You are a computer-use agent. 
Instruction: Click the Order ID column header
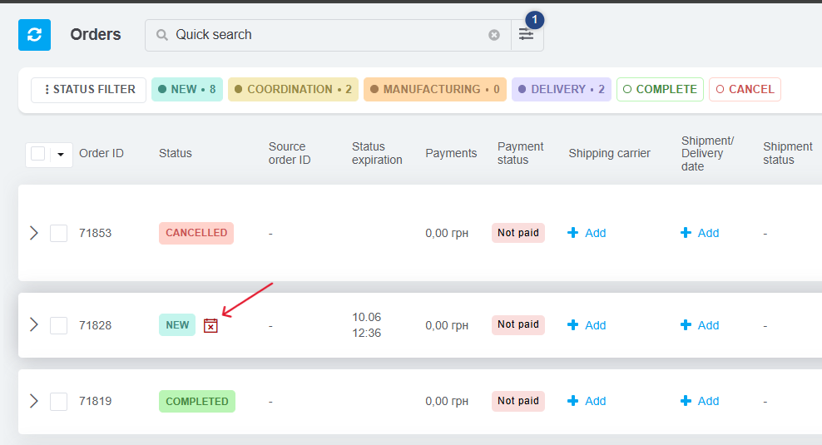point(102,154)
